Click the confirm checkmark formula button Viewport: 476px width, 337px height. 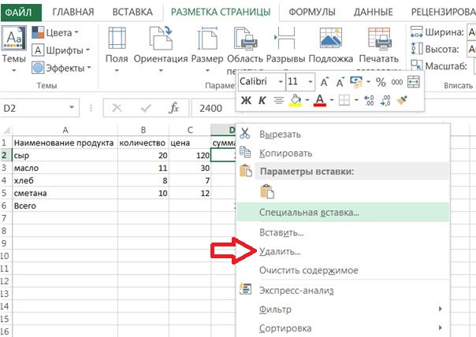(x=146, y=108)
